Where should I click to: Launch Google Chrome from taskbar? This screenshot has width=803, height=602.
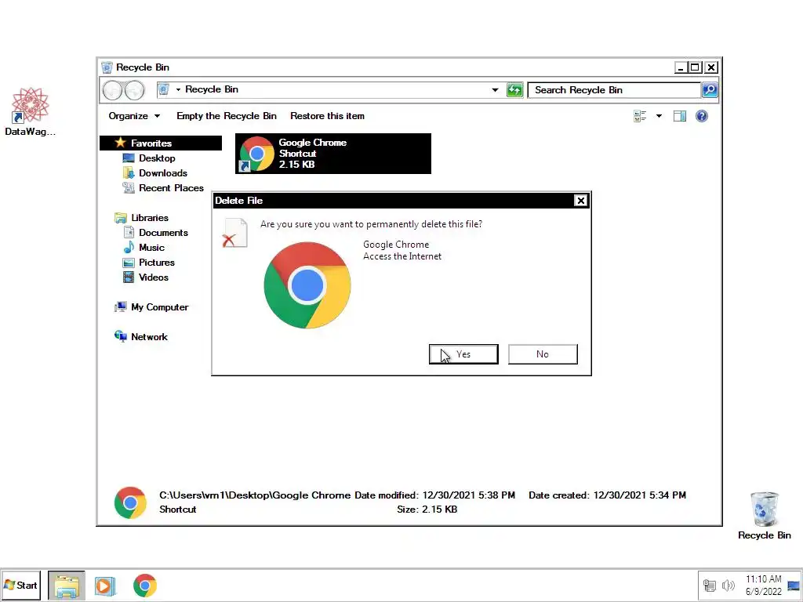point(145,586)
